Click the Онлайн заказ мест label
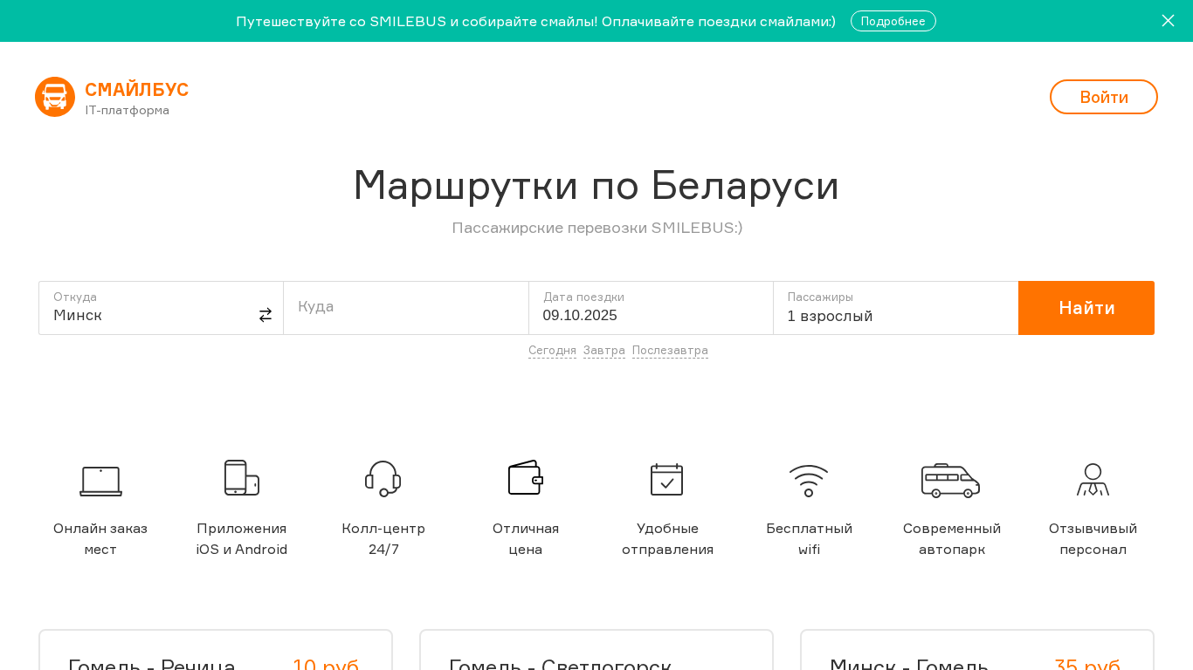The width and height of the screenshot is (1193, 670). [x=100, y=539]
